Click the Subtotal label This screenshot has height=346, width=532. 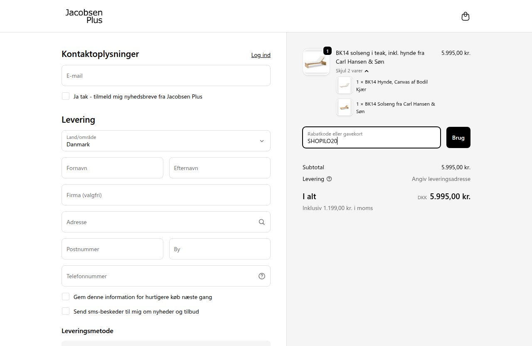[x=313, y=167]
